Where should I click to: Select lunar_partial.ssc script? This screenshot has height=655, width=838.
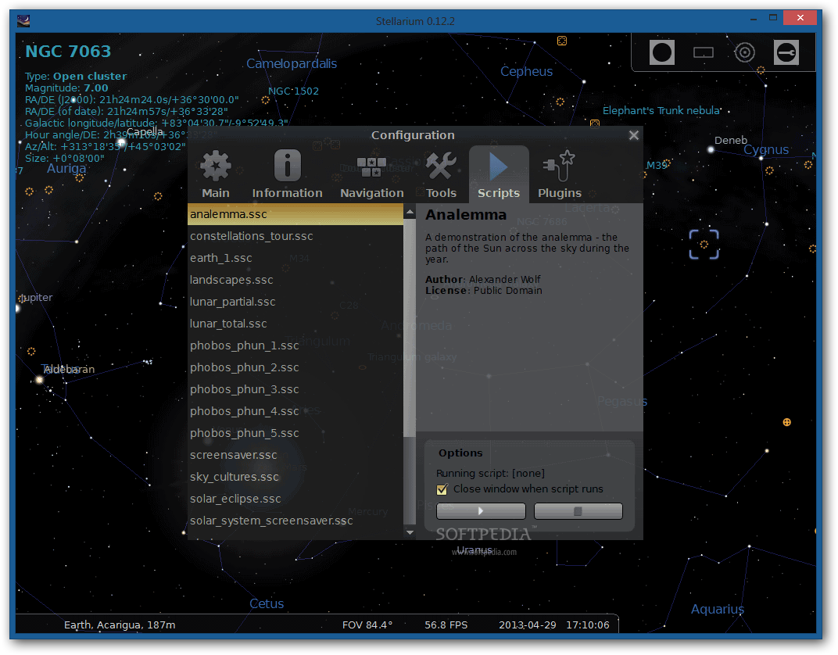pyautogui.click(x=295, y=302)
